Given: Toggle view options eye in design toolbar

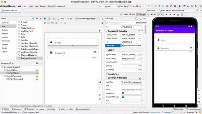Looking at the screenshot, I should pos(45,23).
